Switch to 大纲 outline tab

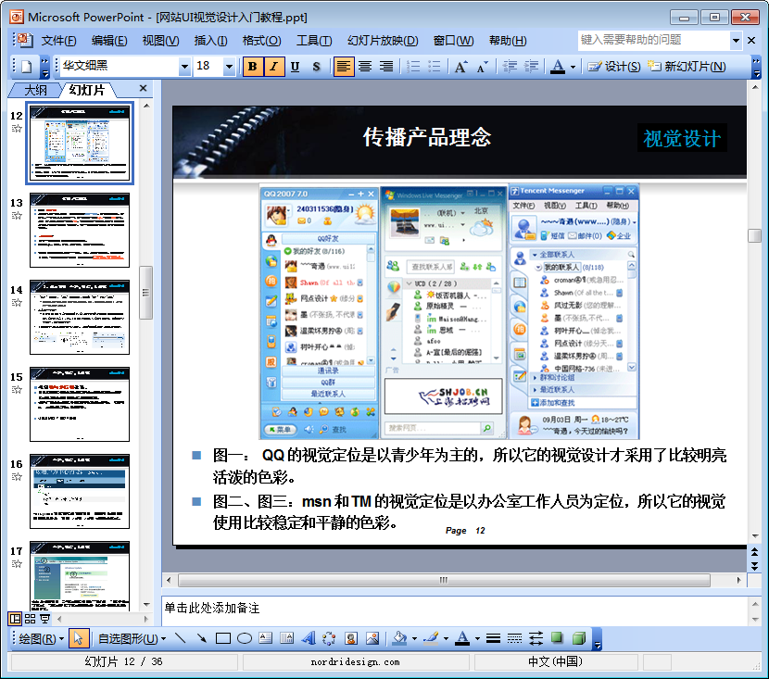coord(36,90)
